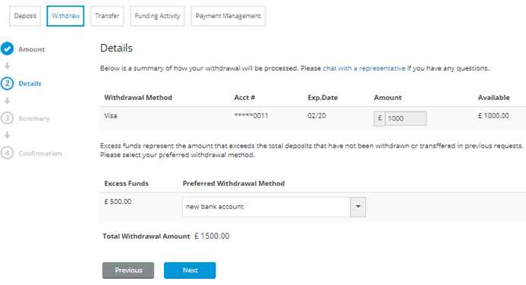Select the Withdraw tab
The image size is (526, 285).
(65, 16)
